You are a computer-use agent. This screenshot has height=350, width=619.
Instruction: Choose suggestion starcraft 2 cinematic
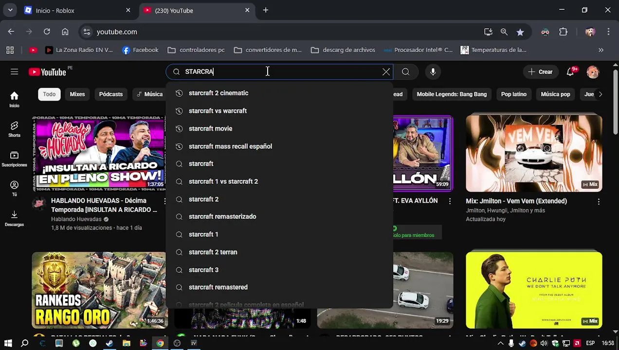click(x=279, y=93)
